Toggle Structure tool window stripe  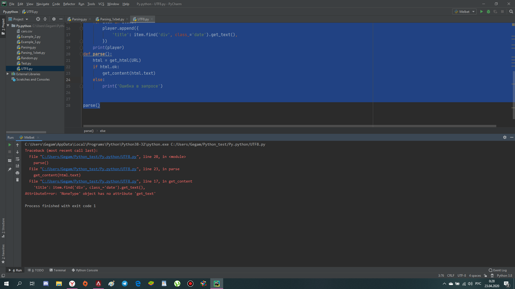tap(3, 228)
